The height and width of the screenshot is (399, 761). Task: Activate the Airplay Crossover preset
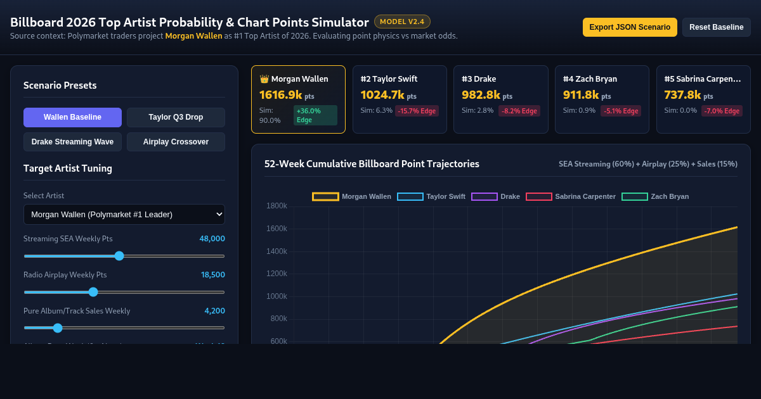pyautogui.click(x=176, y=142)
